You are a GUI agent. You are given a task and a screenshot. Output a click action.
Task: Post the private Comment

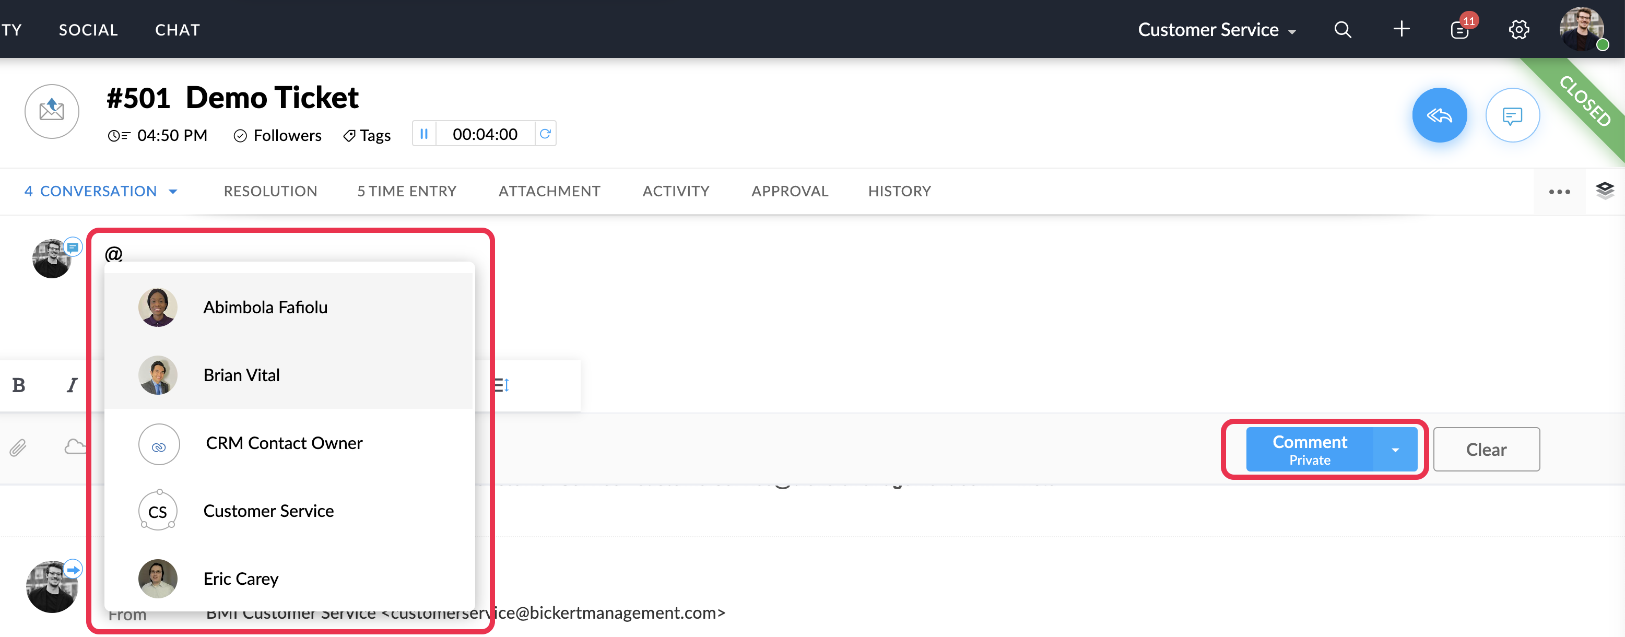pyautogui.click(x=1309, y=450)
